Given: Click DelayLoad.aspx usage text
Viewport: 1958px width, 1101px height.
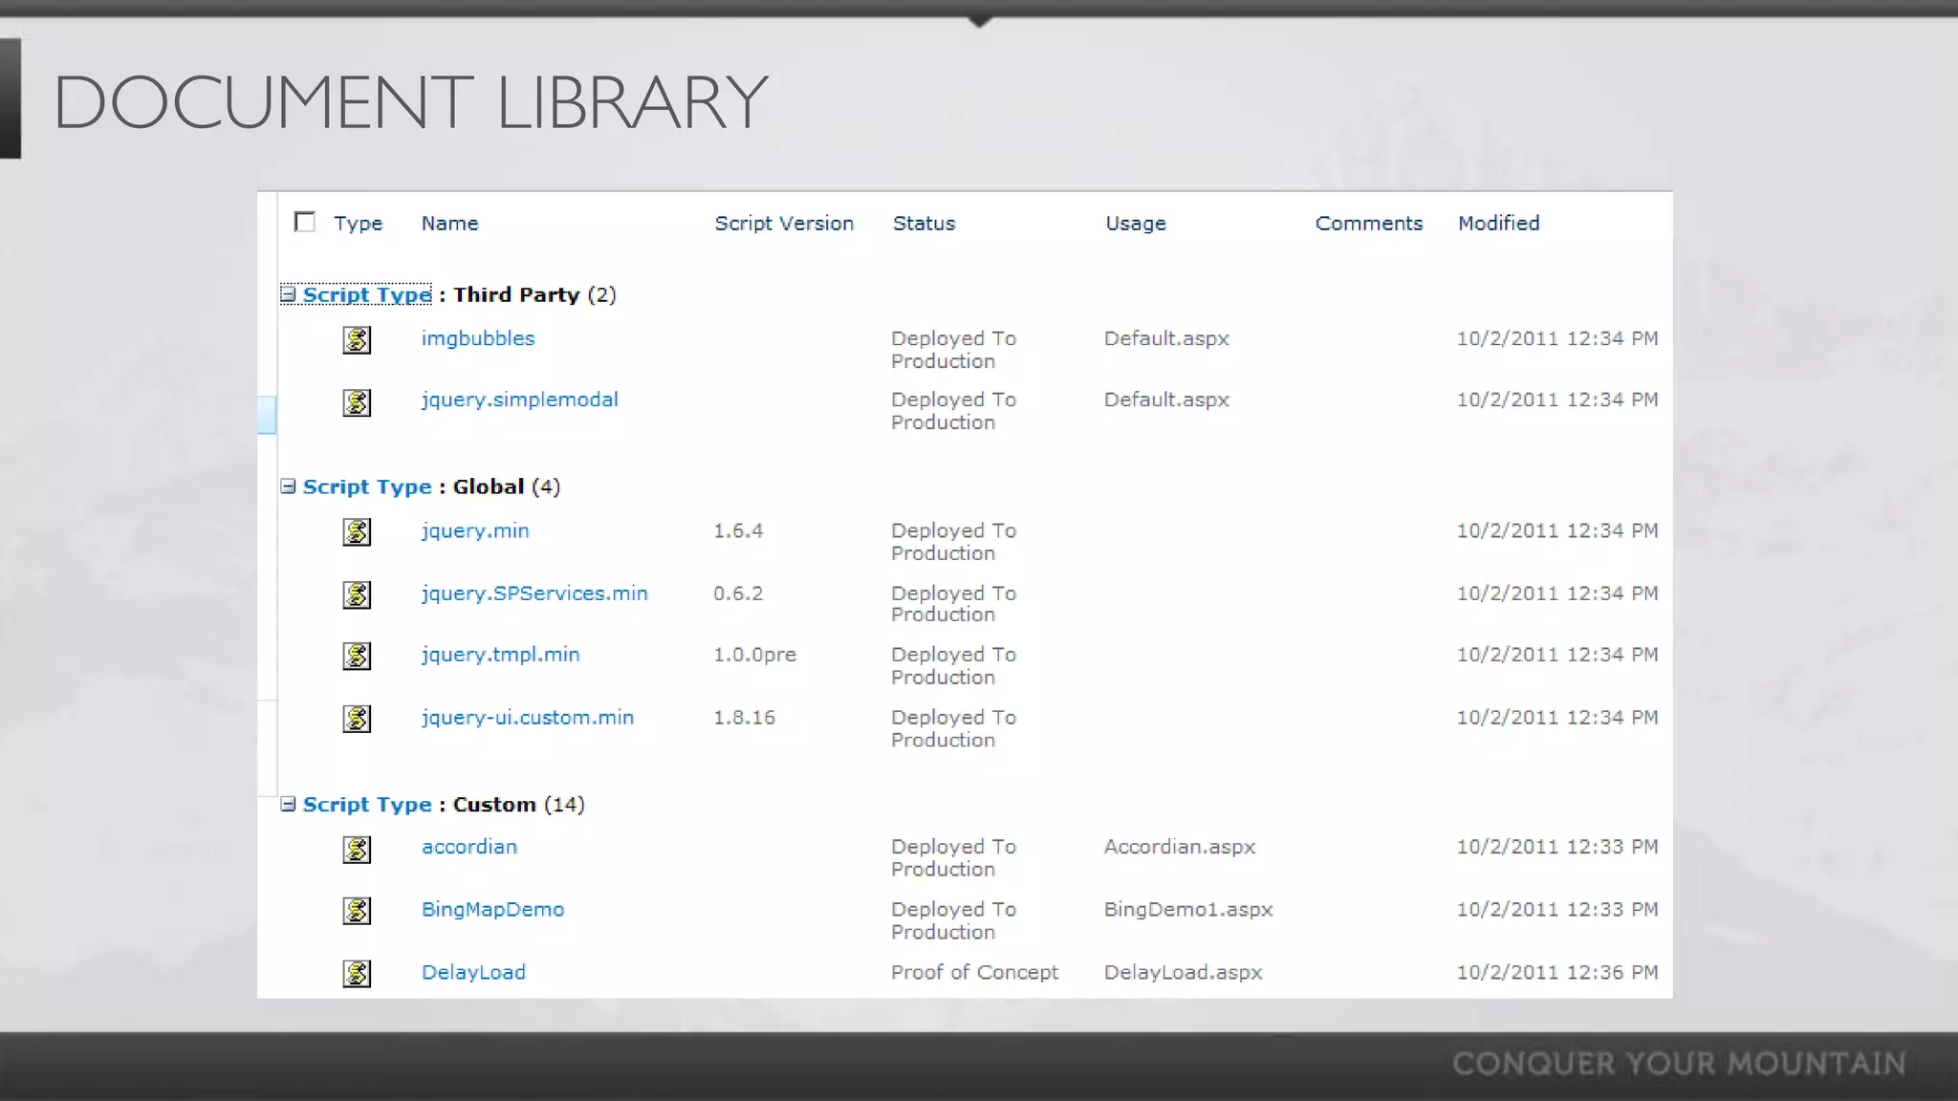Looking at the screenshot, I should [1183, 973].
